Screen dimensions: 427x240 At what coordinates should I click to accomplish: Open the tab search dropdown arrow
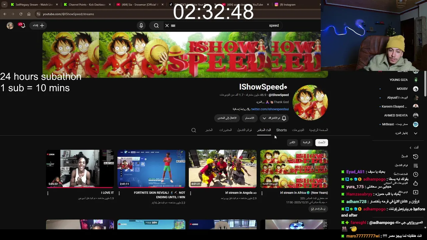tap(4, 5)
